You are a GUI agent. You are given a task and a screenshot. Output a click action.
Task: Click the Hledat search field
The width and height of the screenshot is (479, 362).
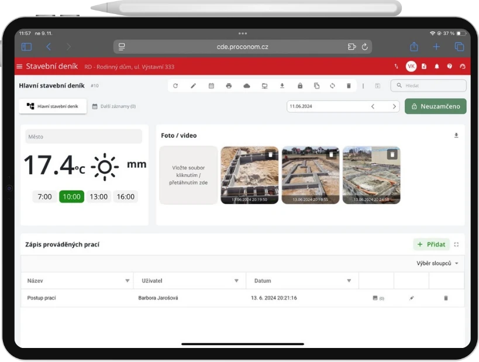(429, 86)
